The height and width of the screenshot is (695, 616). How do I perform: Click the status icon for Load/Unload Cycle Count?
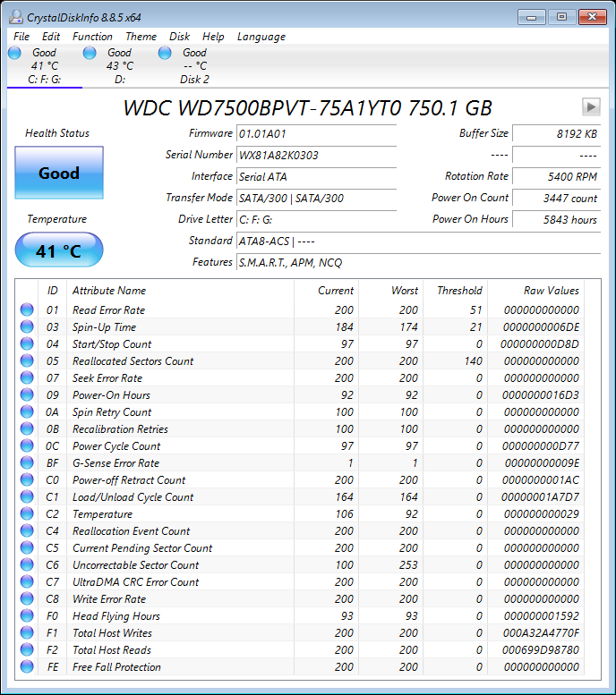27,496
